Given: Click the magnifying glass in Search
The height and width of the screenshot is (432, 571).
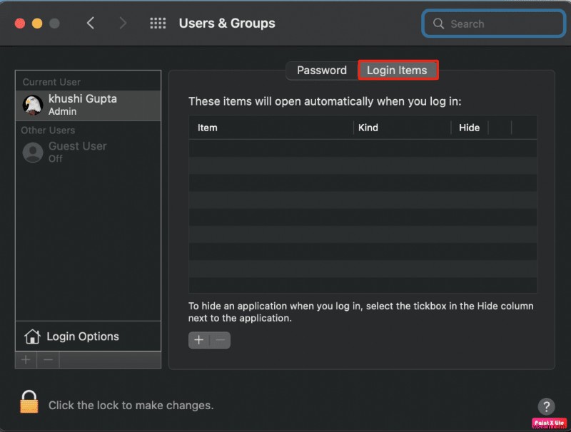Looking at the screenshot, I should point(438,24).
